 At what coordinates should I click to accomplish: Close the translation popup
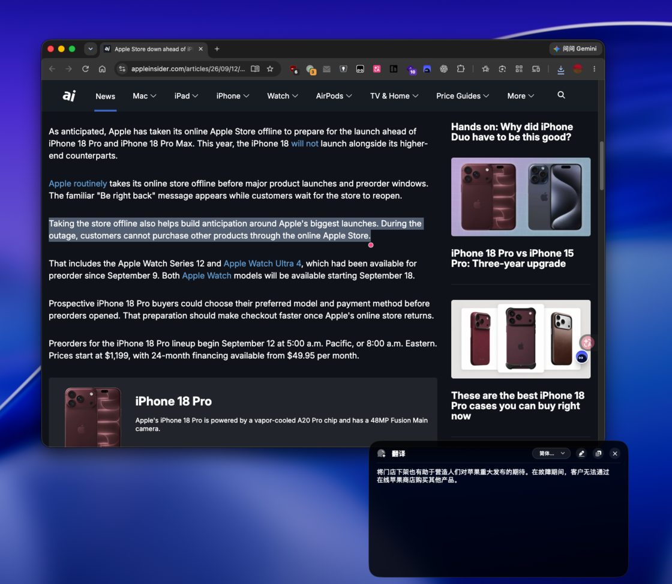pos(614,453)
